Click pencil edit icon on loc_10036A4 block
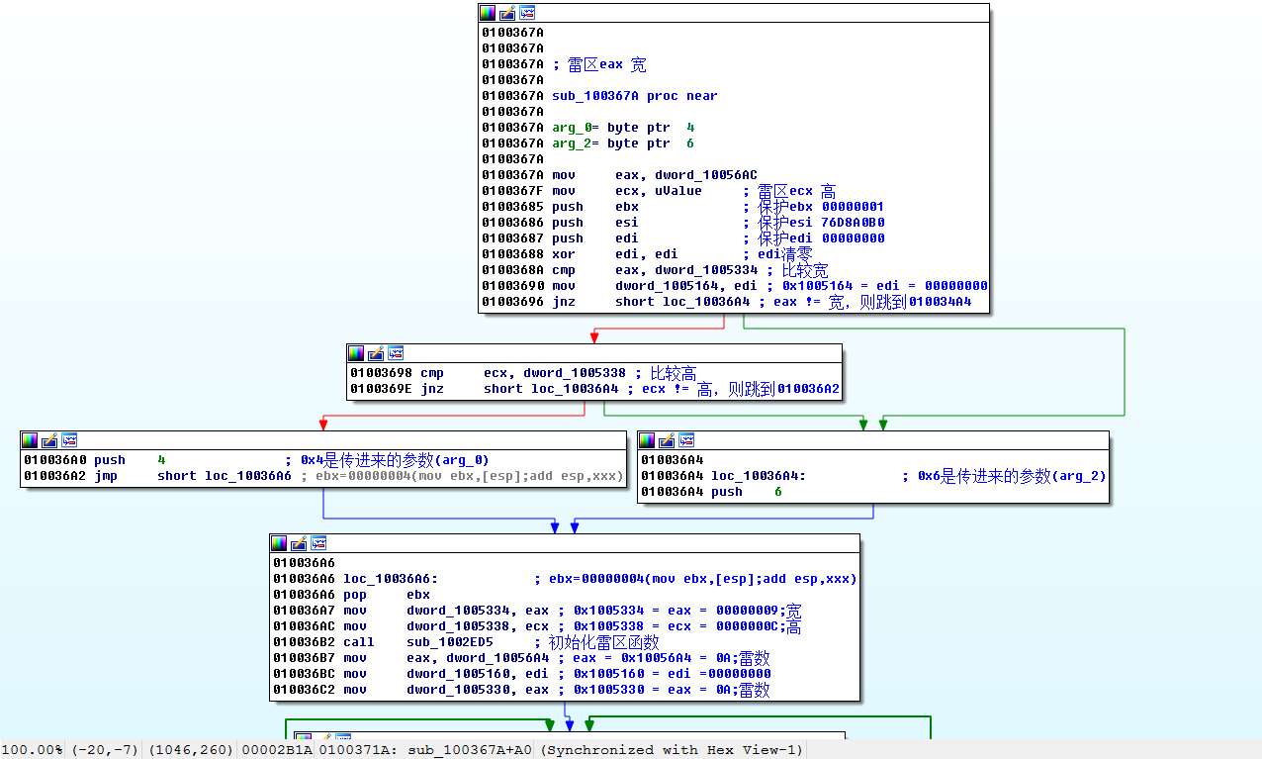1262x759 pixels. pyautogui.click(x=667, y=440)
